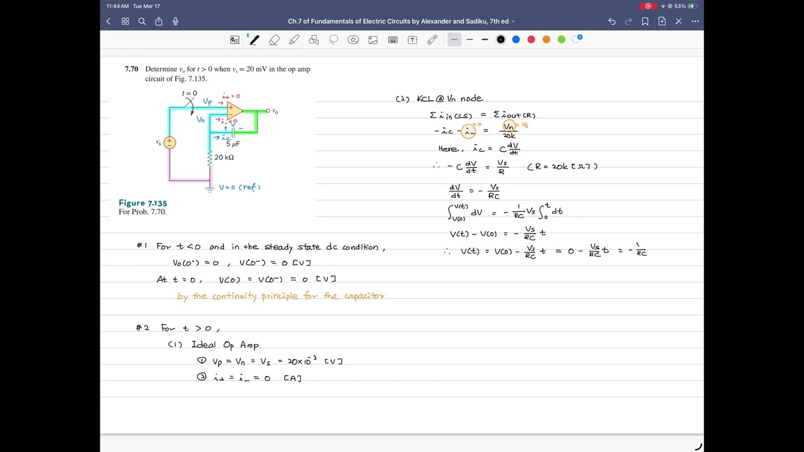Undo the last stroke
This screenshot has height=452, width=804.
point(612,21)
